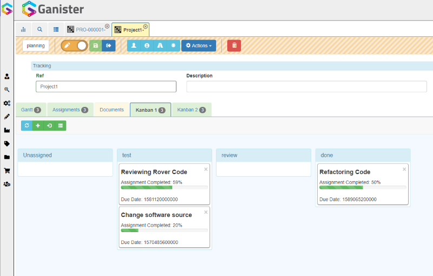The image size is (433, 276).
Task: Open the gears settings icon in sidebar
Action: pos(7,103)
